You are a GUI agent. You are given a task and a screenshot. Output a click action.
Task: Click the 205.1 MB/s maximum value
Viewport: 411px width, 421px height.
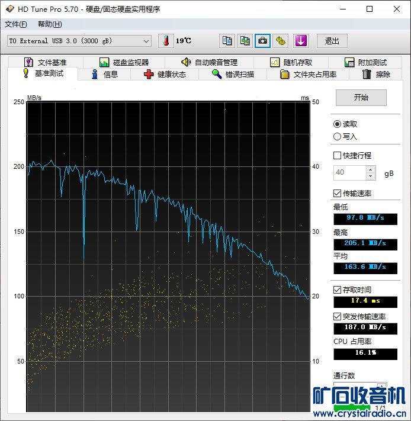coord(365,245)
